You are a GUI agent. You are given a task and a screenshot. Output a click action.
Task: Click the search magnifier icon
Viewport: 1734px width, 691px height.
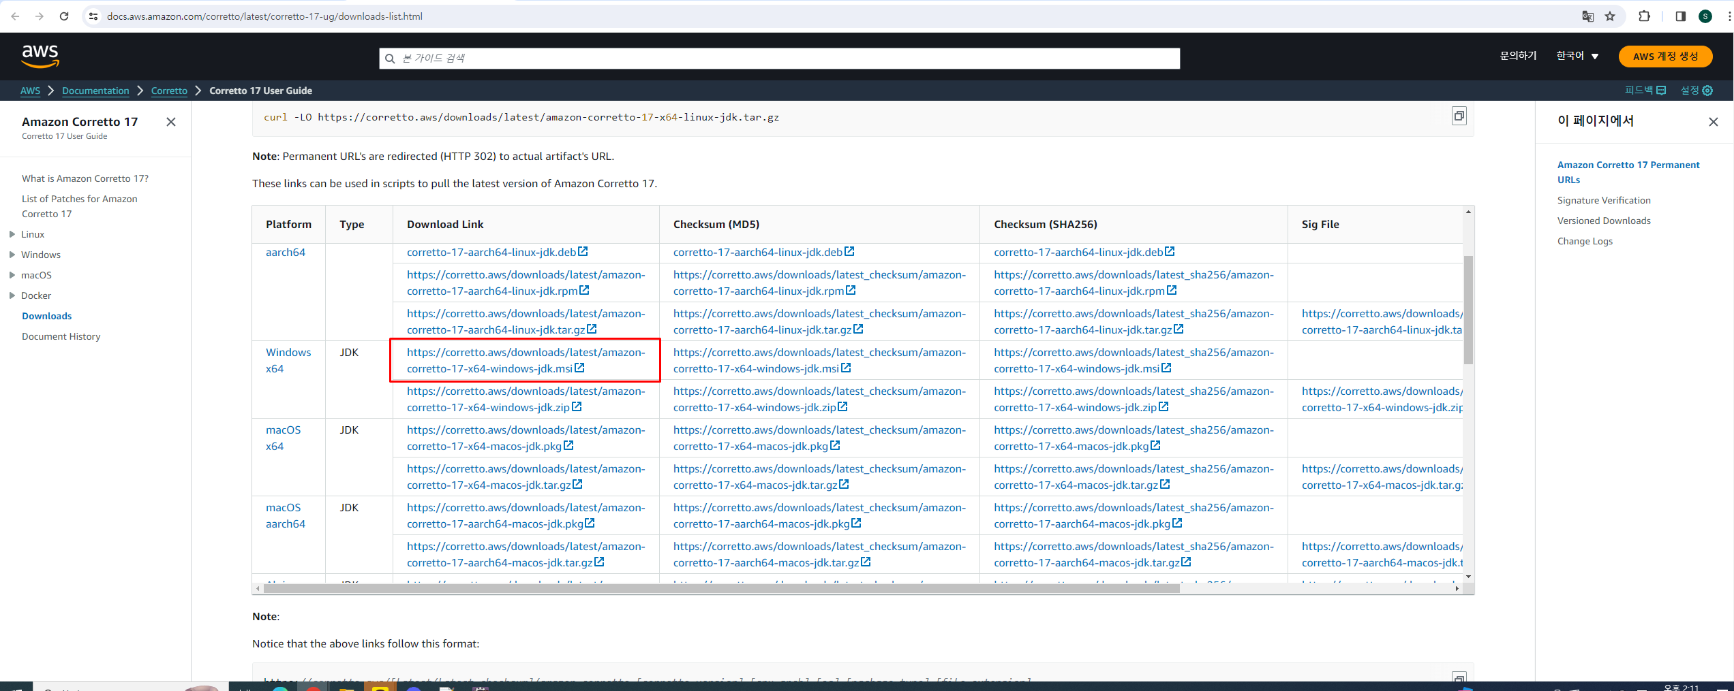pos(390,59)
